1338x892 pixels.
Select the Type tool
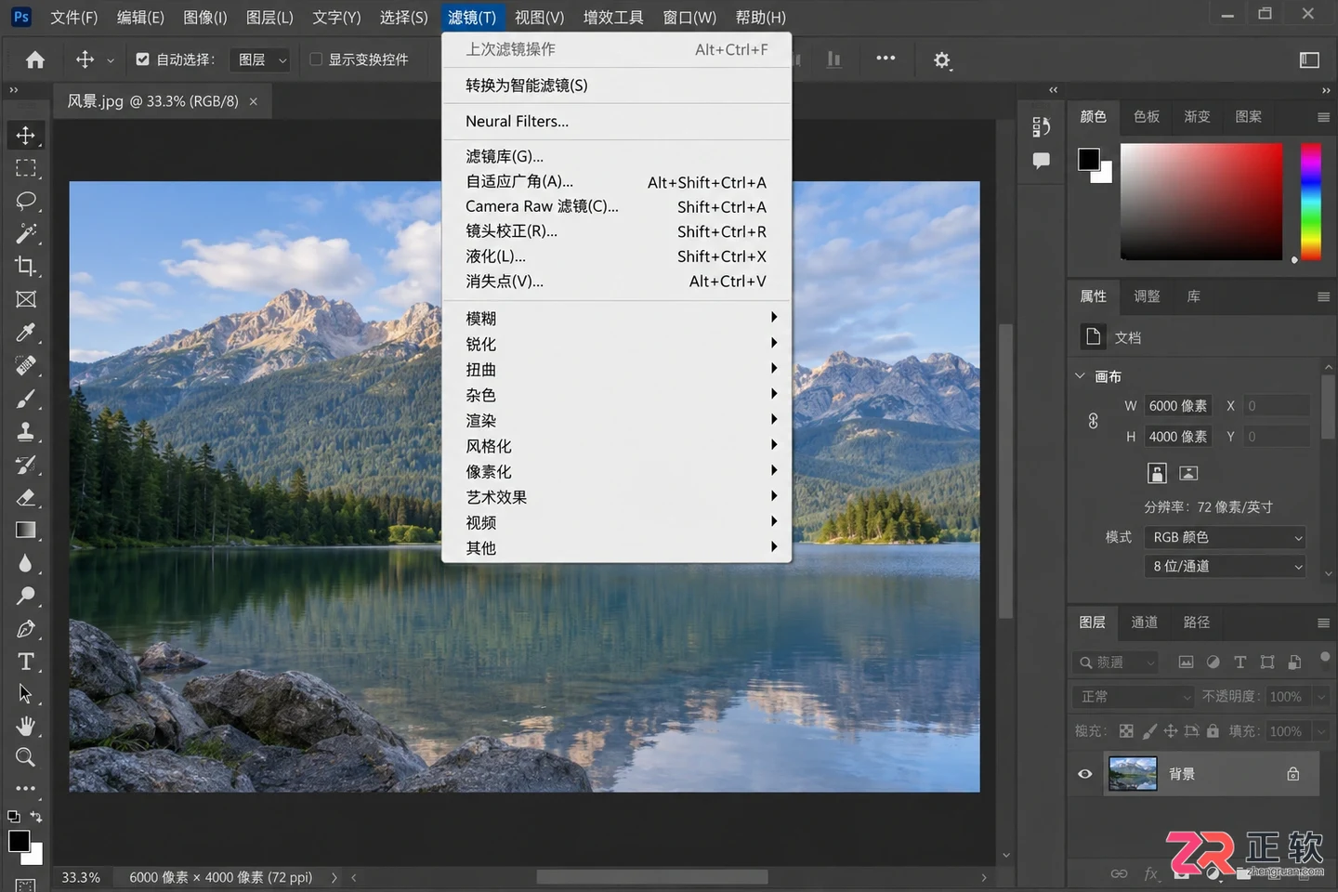point(25,662)
